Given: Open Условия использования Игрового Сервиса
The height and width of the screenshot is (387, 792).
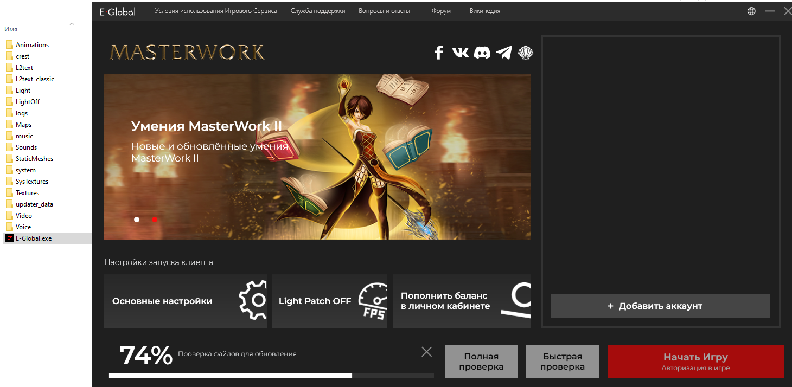Looking at the screenshot, I should (x=216, y=11).
